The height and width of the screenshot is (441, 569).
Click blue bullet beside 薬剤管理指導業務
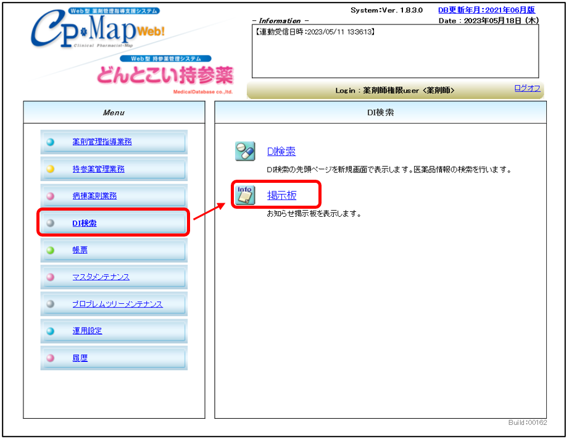click(51, 142)
